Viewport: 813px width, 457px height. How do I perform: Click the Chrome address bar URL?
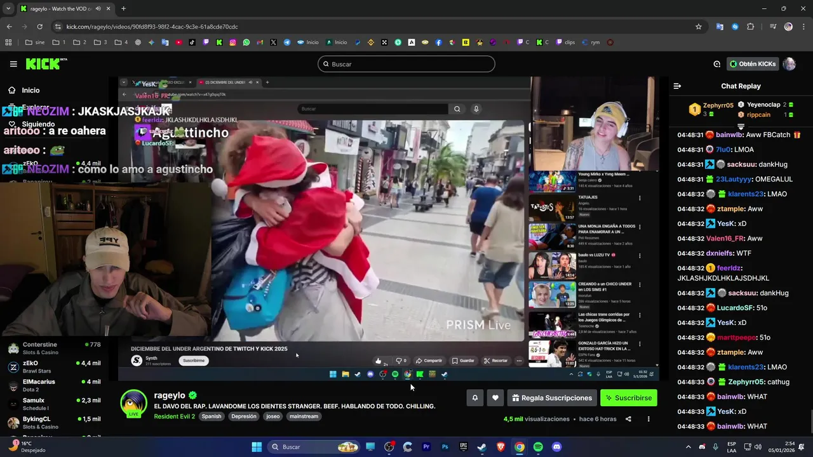[x=152, y=27]
